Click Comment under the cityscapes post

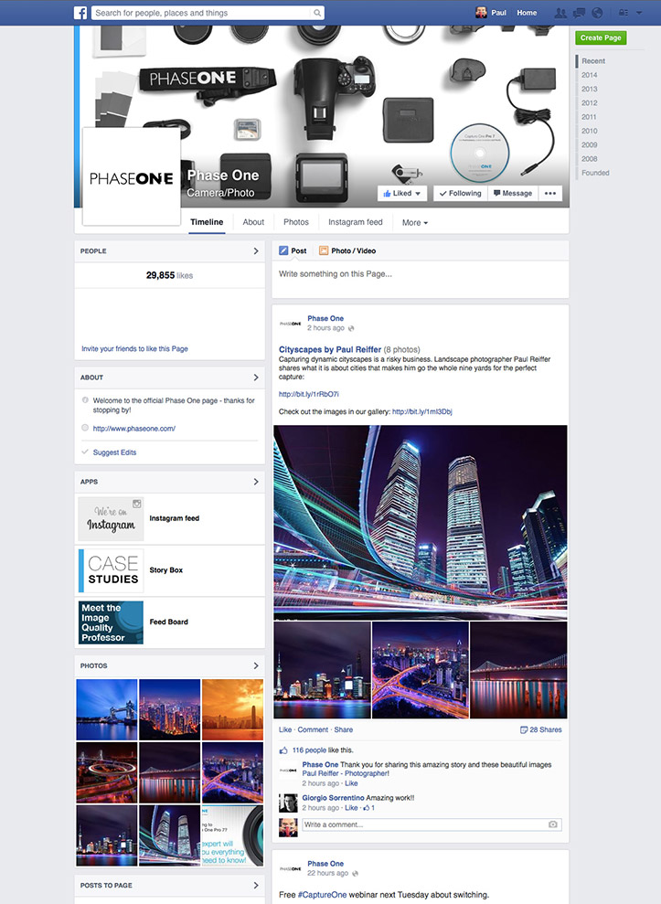[x=313, y=730]
